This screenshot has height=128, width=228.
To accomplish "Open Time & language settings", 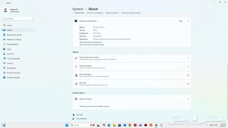I will [18, 58].
